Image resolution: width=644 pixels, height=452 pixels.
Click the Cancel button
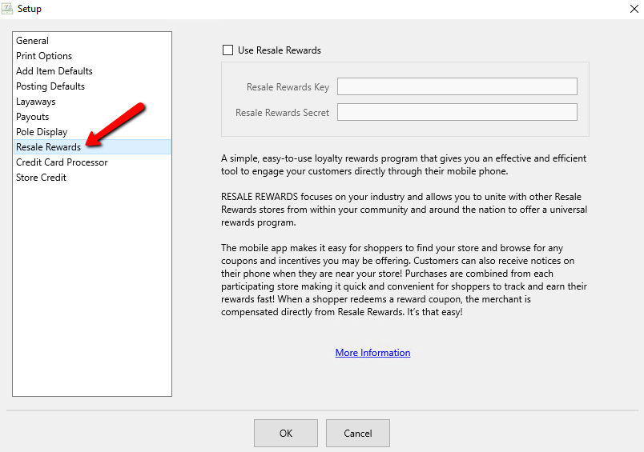click(358, 433)
